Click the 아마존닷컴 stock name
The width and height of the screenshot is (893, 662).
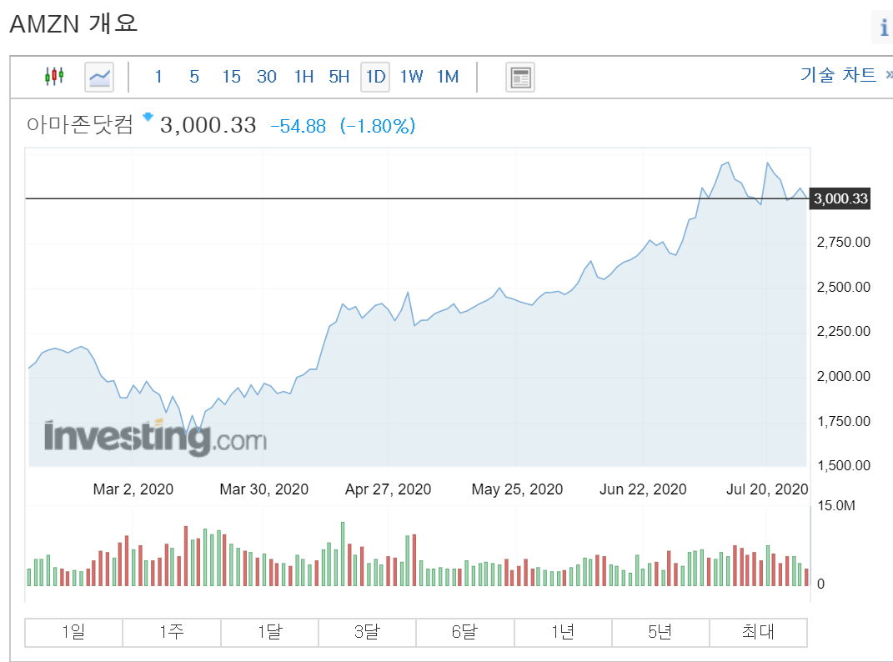pyautogui.click(x=80, y=124)
